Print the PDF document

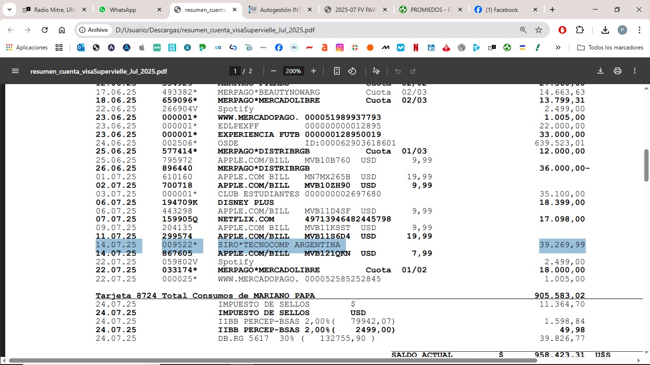618,71
